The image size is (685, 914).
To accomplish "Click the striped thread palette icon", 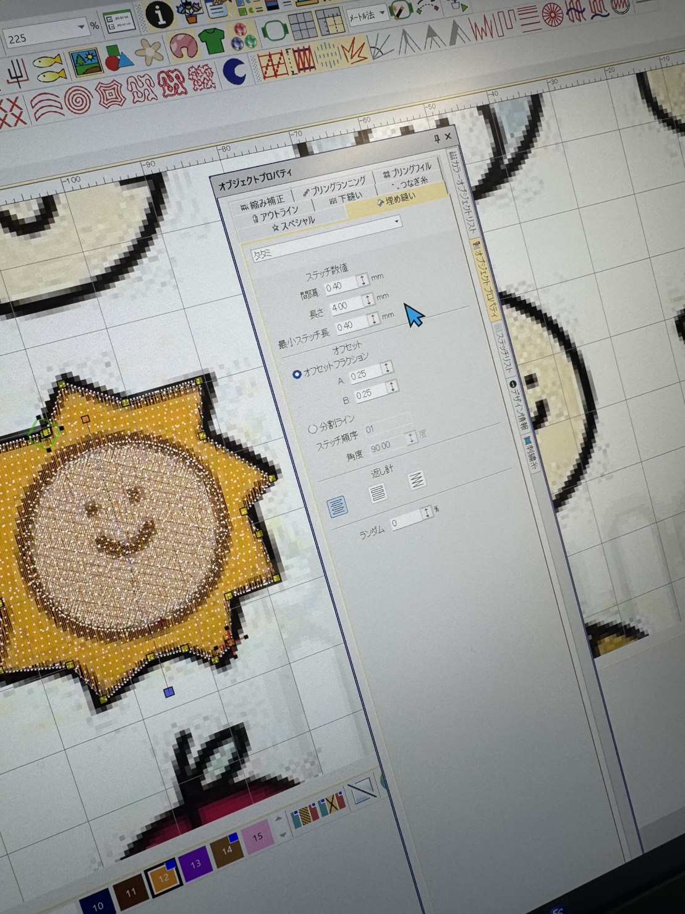I will click(304, 816).
